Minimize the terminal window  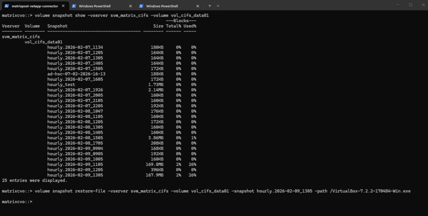coord(398,5)
